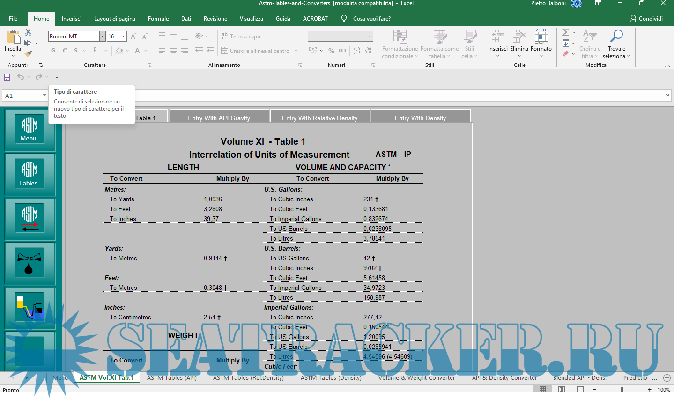Click the oil drop blending sidebar icon
This screenshot has height=399, width=674.
[29, 263]
